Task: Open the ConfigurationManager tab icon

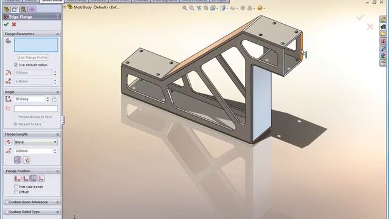Action: coord(23,10)
